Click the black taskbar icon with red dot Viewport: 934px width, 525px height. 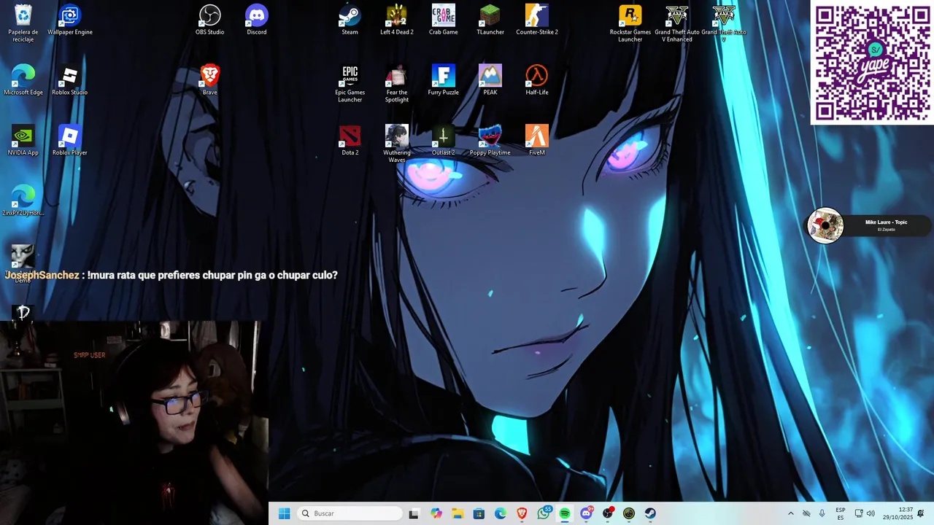(x=608, y=513)
